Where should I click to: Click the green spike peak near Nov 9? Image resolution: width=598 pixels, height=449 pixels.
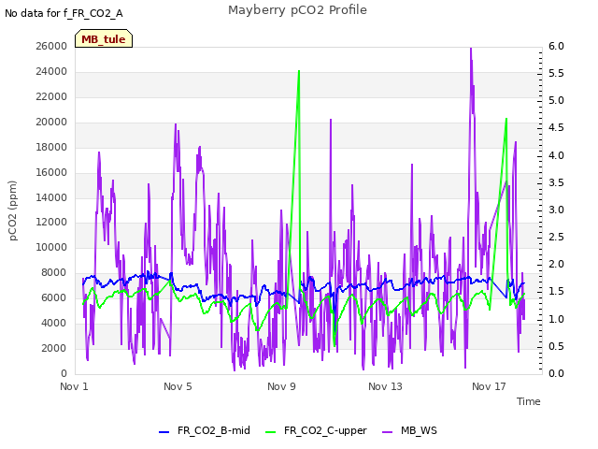click(x=299, y=71)
